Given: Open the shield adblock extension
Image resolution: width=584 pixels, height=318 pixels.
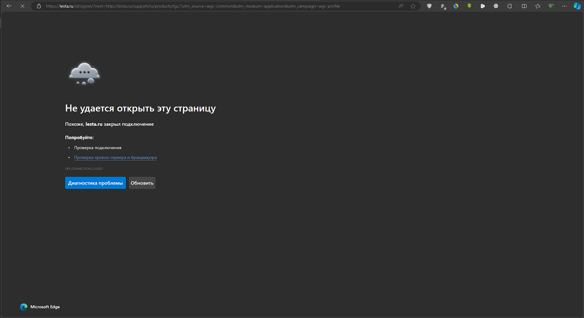Looking at the screenshot, I should [x=429, y=6].
